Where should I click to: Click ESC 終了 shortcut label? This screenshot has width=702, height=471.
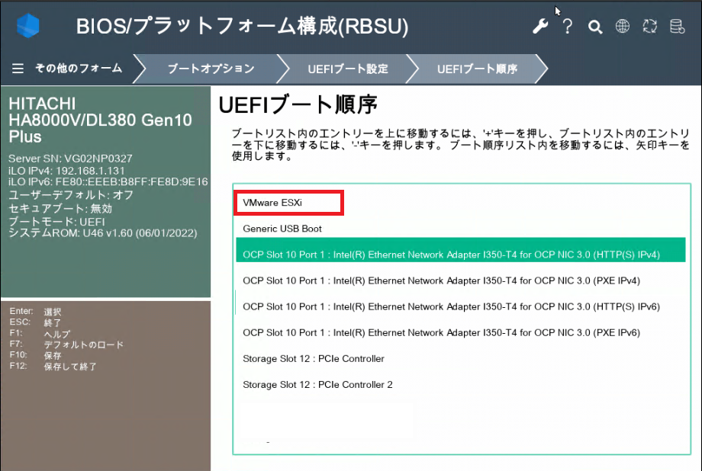point(35,322)
